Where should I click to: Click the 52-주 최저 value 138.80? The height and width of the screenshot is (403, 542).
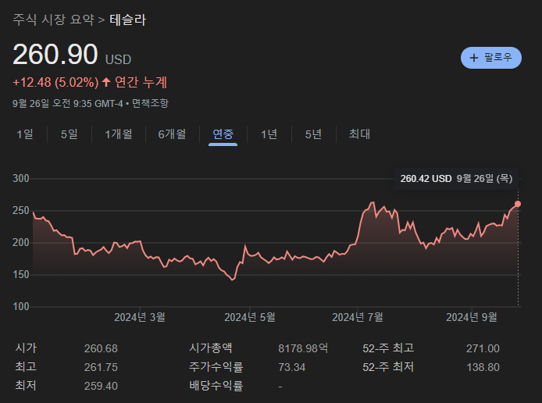click(x=483, y=367)
